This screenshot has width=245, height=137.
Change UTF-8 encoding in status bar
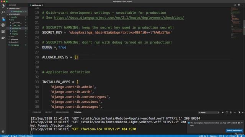222,136
